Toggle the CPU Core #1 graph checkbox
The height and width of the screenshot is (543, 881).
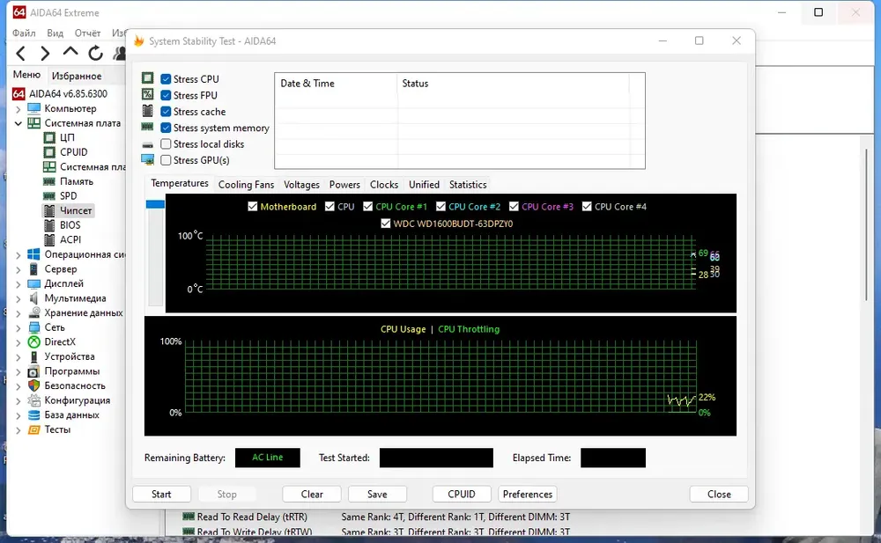click(x=368, y=207)
